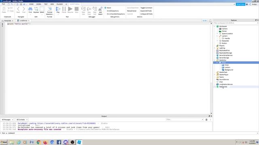Click the Step Out debugger icon
Image resolution: width=259 pixels, height=145 pixels.
click(x=95, y=9)
